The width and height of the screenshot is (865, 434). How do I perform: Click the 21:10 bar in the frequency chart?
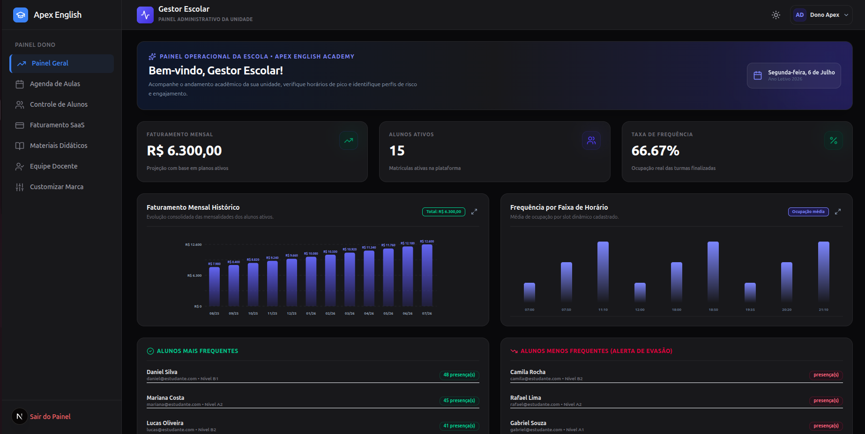824,272
